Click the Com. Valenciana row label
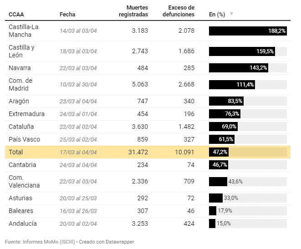This screenshot has width=301, height=249. (x=24, y=181)
